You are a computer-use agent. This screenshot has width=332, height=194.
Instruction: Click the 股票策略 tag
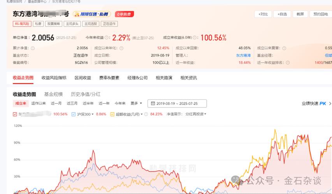coord(54,24)
